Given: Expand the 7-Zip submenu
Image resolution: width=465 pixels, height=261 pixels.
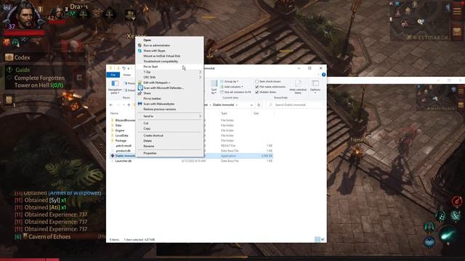Looking at the screenshot, I should (x=169, y=72).
